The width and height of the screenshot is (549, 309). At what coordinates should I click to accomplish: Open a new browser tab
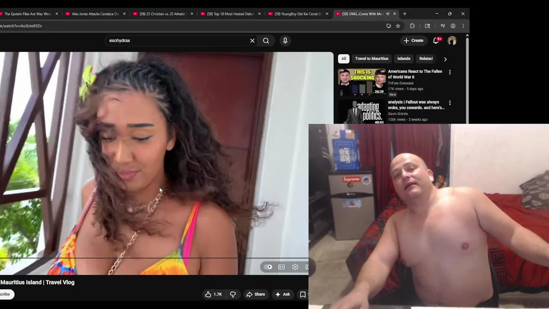404,14
